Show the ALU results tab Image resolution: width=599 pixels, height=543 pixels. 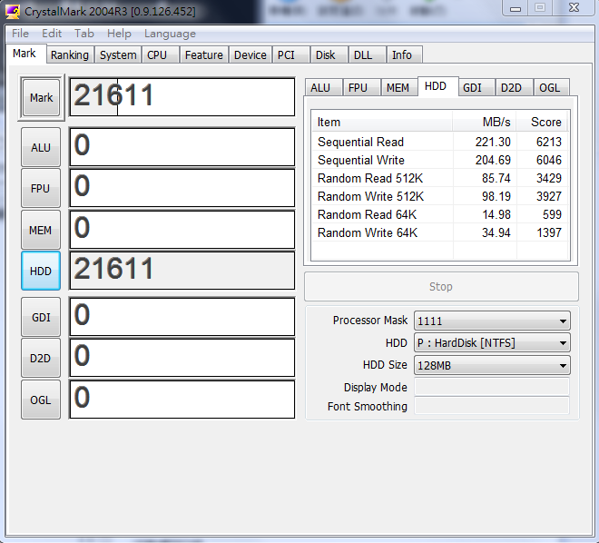point(323,88)
